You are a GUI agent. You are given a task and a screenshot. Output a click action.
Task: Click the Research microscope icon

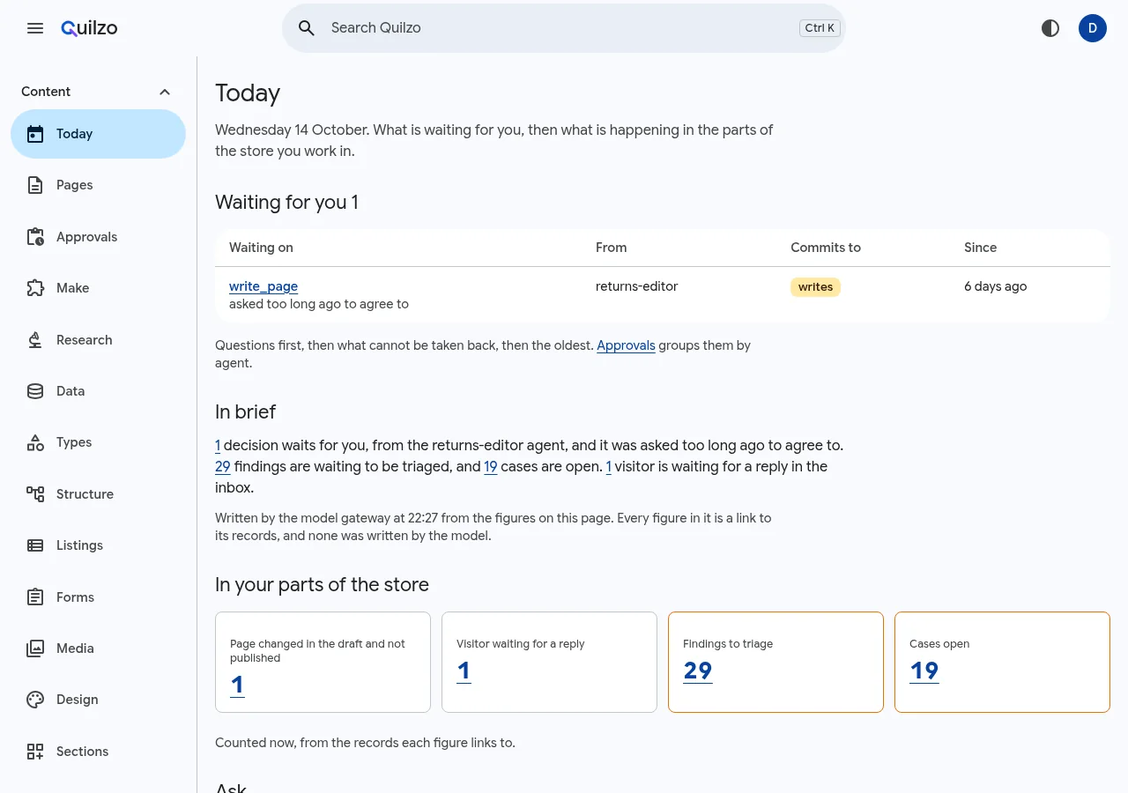pos(35,340)
